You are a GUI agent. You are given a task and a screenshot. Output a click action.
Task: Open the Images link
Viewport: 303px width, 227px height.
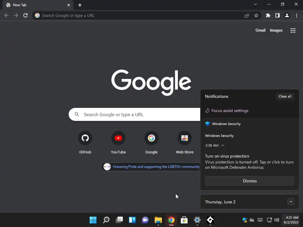pyautogui.click(x=276, y=30)
